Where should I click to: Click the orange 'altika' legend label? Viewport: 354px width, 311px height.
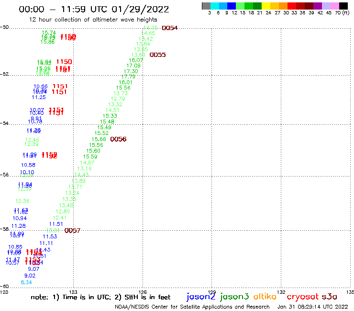[x=265, y=296]
